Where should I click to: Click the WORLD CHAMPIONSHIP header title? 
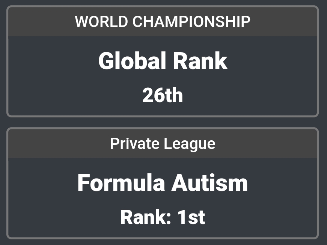click(163, 22)
